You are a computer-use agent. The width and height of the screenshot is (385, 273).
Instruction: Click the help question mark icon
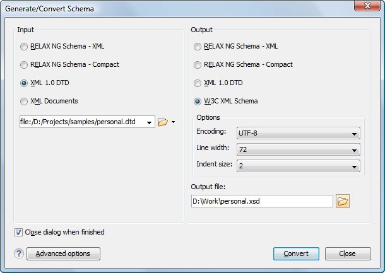(20, 253)
